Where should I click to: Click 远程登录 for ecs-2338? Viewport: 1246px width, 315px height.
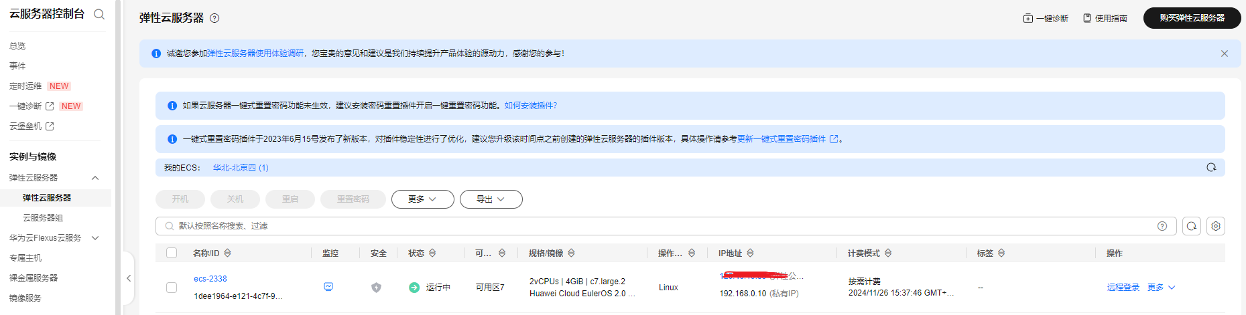pos(1123,288)
